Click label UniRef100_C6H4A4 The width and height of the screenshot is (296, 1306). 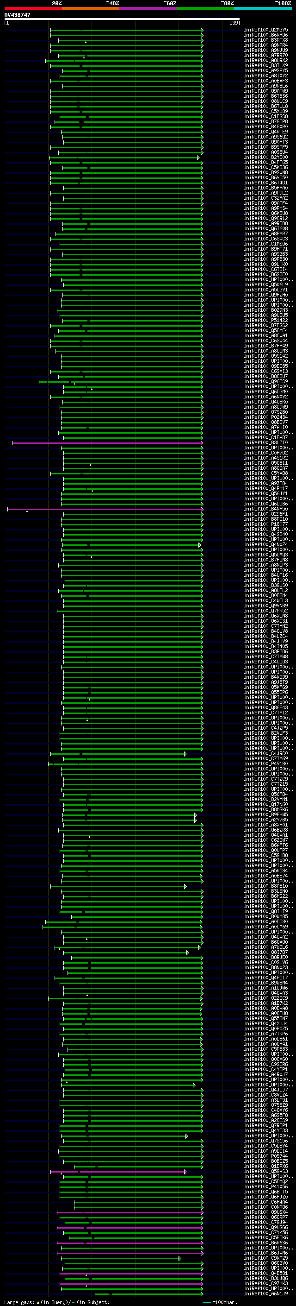pyautogui.click(x=265, y=1202)
